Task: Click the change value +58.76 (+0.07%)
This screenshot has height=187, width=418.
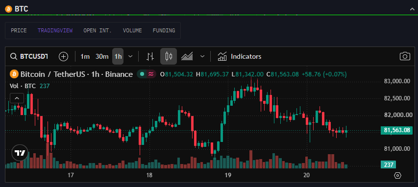Action: [324, 74]
